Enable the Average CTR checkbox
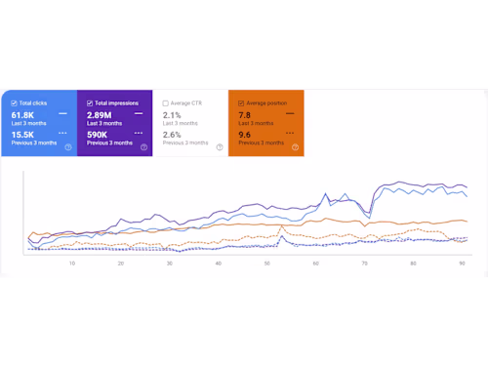The image size is (488, 366). coord(165,103)
